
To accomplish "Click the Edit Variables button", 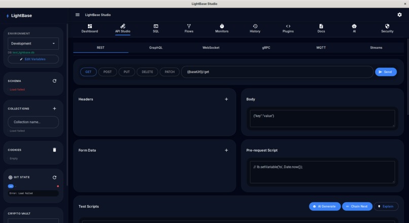I will point(33,59).
